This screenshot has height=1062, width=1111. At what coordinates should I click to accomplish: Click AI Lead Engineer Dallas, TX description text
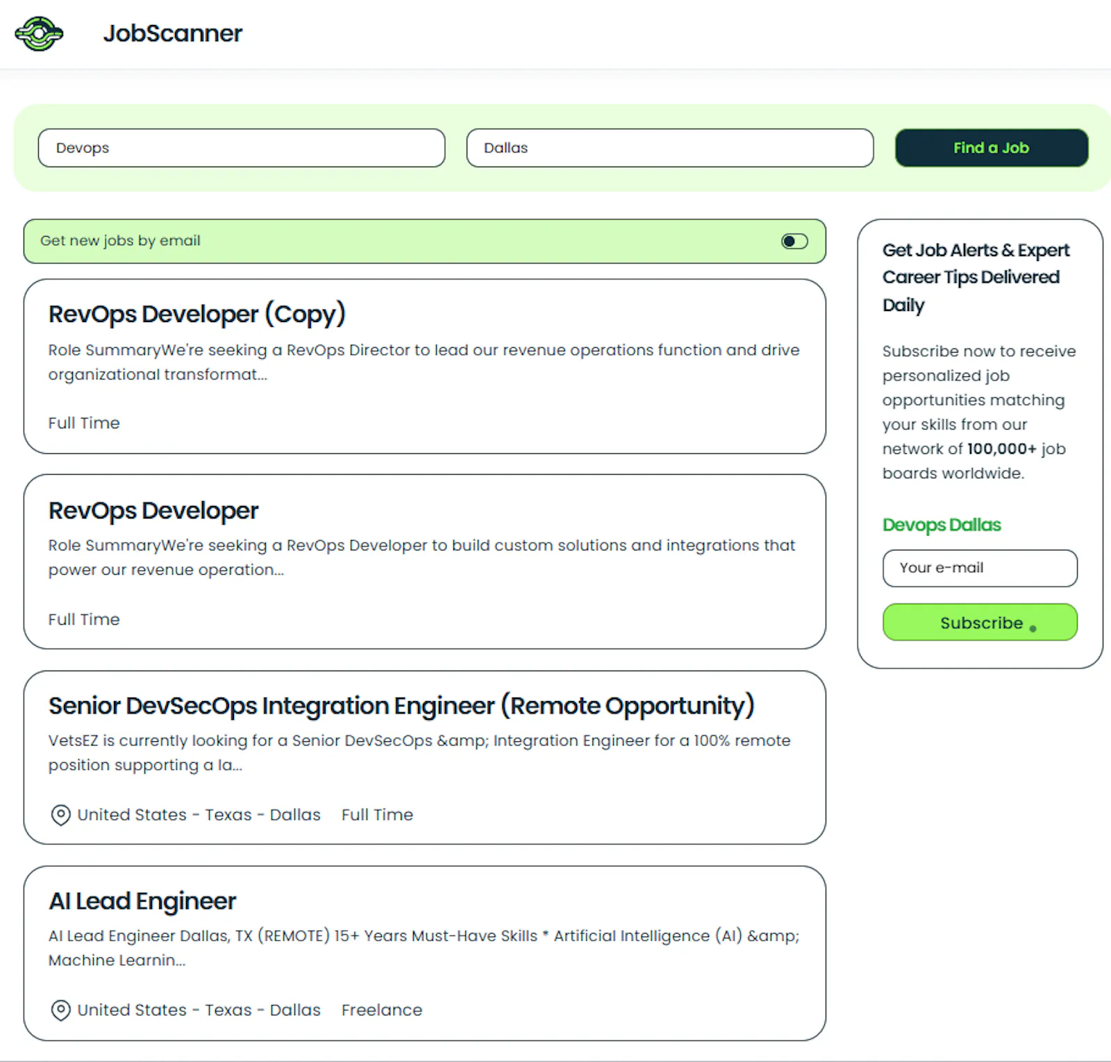point(424,948)
